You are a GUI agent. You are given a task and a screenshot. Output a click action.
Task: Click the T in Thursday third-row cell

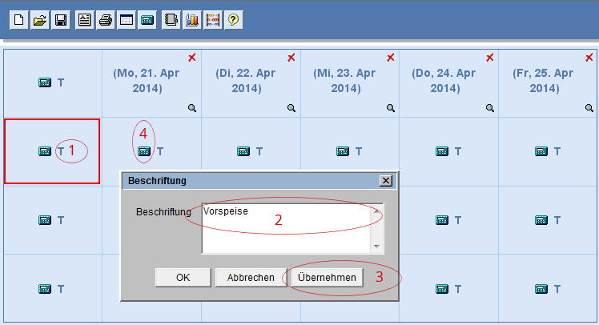coord(458,289)
